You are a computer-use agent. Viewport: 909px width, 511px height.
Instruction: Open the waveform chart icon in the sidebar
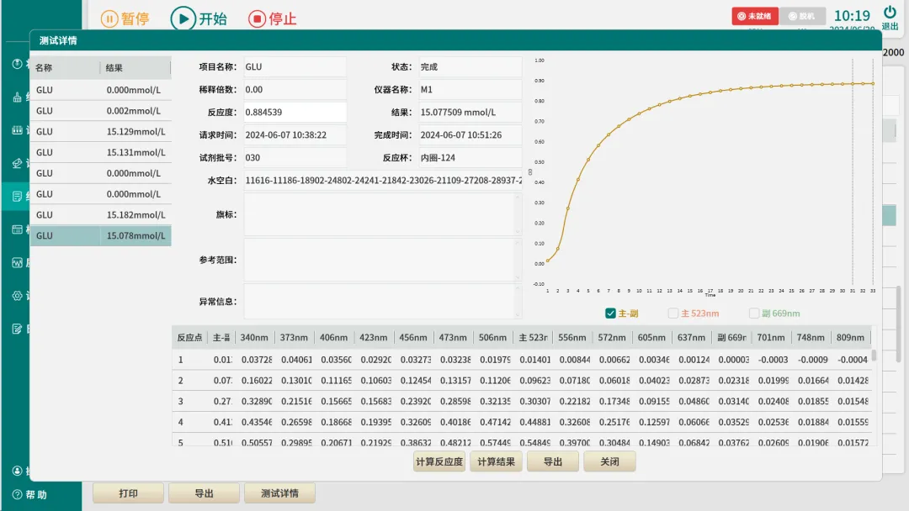[x=18, y=263]
